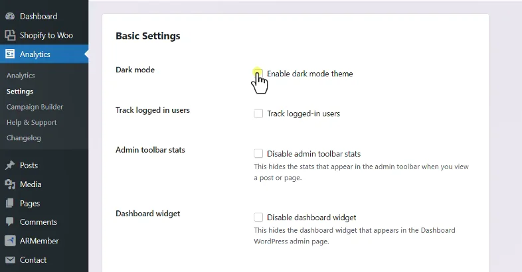This screenshot has height=272, width=522.
Task: Click the Shopify to Woo icon
Action: click(x=10, y=35)
